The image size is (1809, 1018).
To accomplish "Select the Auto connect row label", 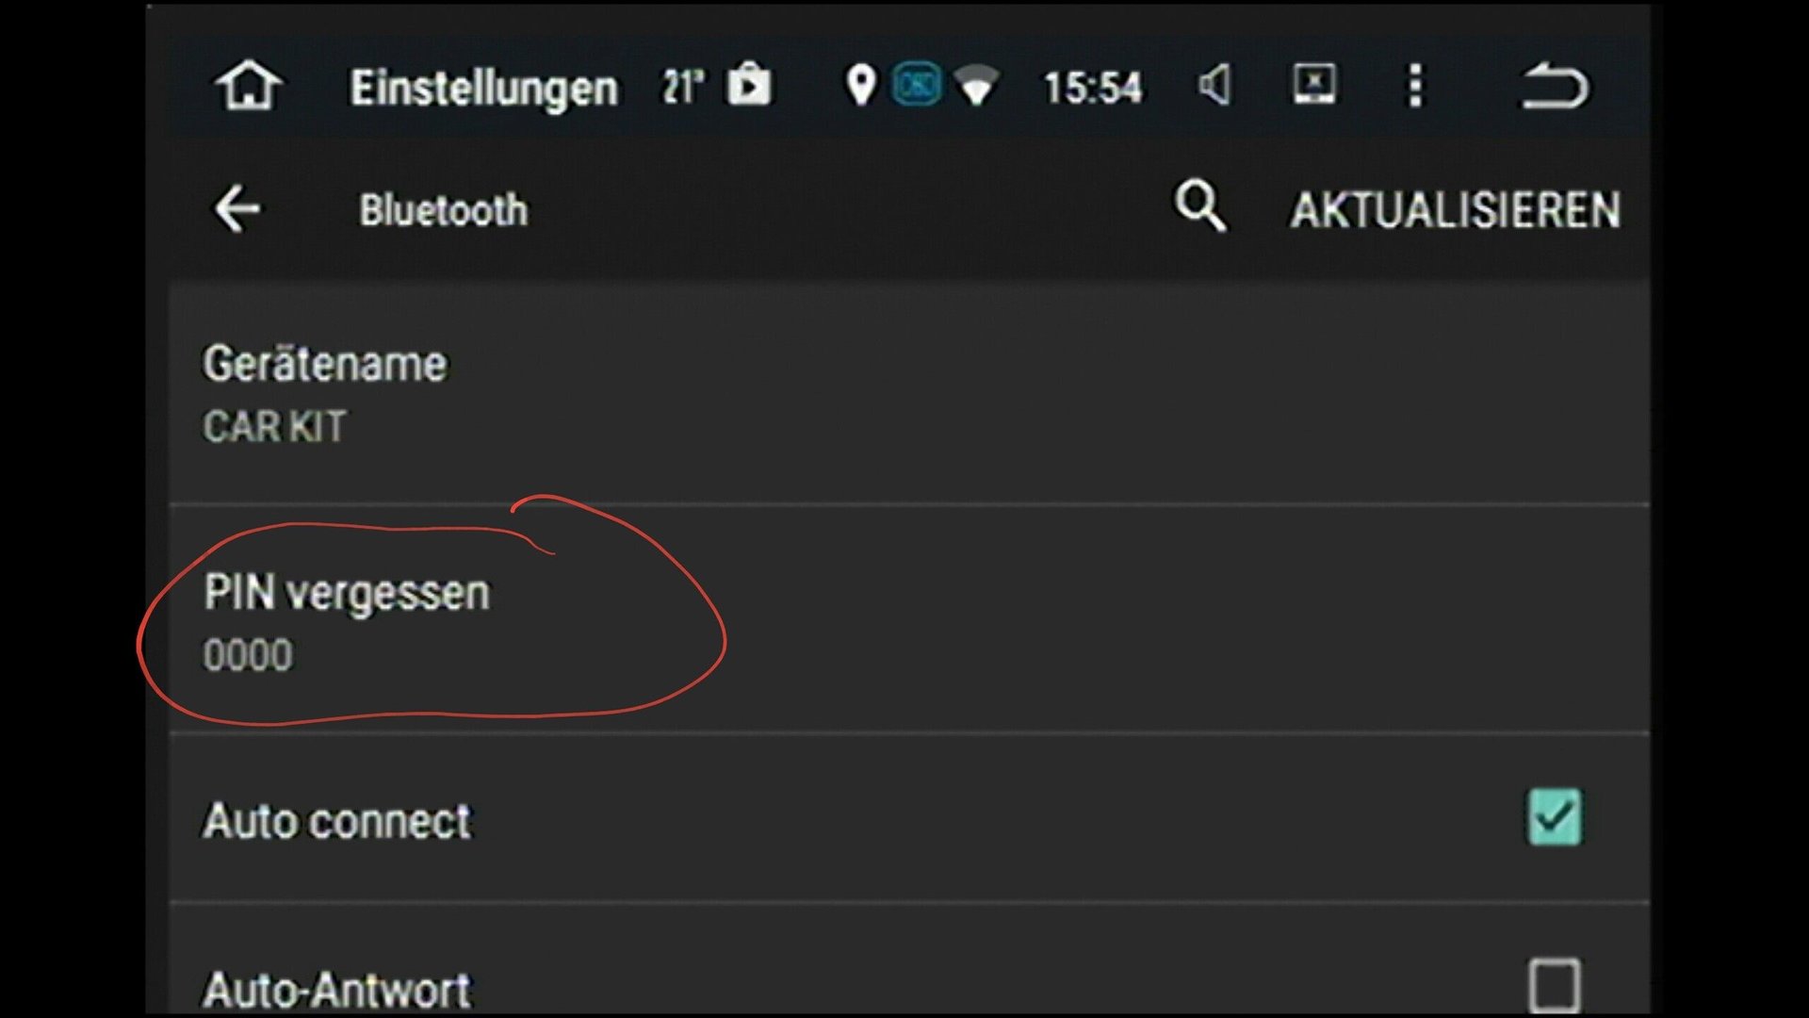I will click(x=337, y=821).
